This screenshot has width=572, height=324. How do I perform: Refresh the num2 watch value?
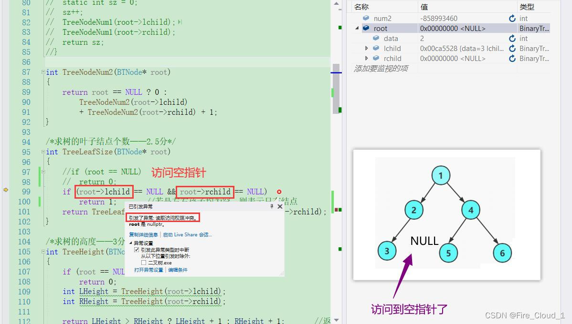(x=512, y=19)
